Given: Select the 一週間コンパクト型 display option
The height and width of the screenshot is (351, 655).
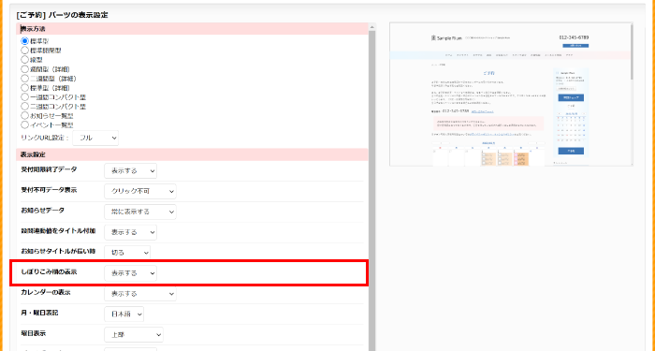Looking at the screenshot, I should [24, 97].
